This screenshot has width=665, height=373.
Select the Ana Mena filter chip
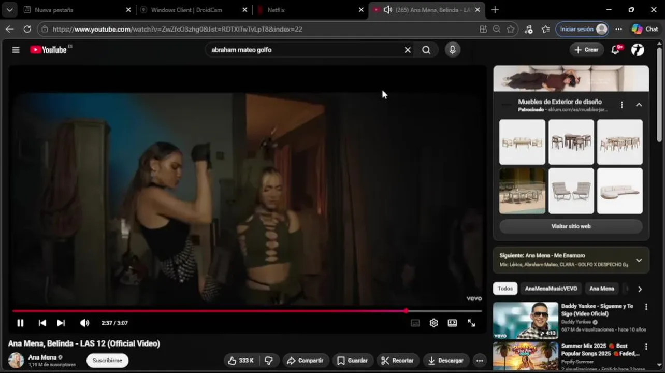click(601, 289)
